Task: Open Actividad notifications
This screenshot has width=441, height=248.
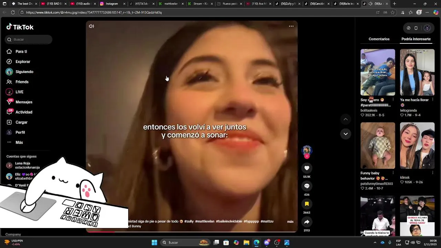Action: (24, 112)
